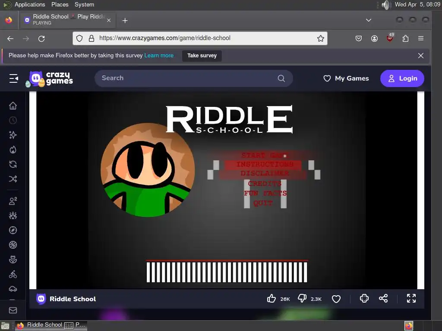Screen dimensions: 442x331
Task: Collapse the sidebar hamburger menu
Action: [x=13, y=78]
